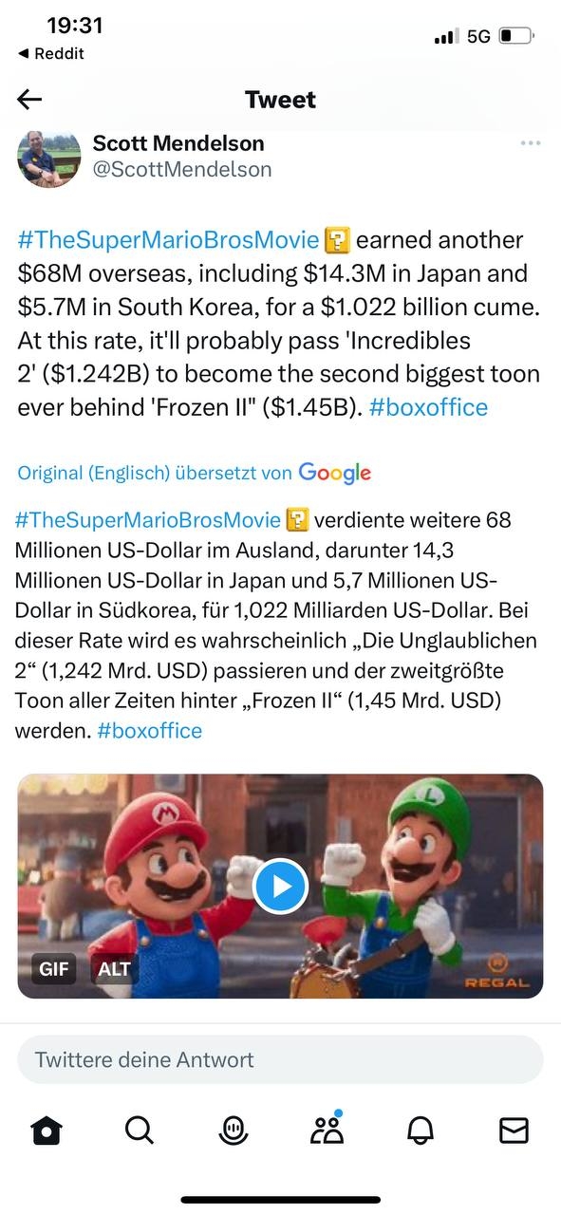Open the Home timeline icon
Screen dimensions: 561x1215
pos(47,1130)
